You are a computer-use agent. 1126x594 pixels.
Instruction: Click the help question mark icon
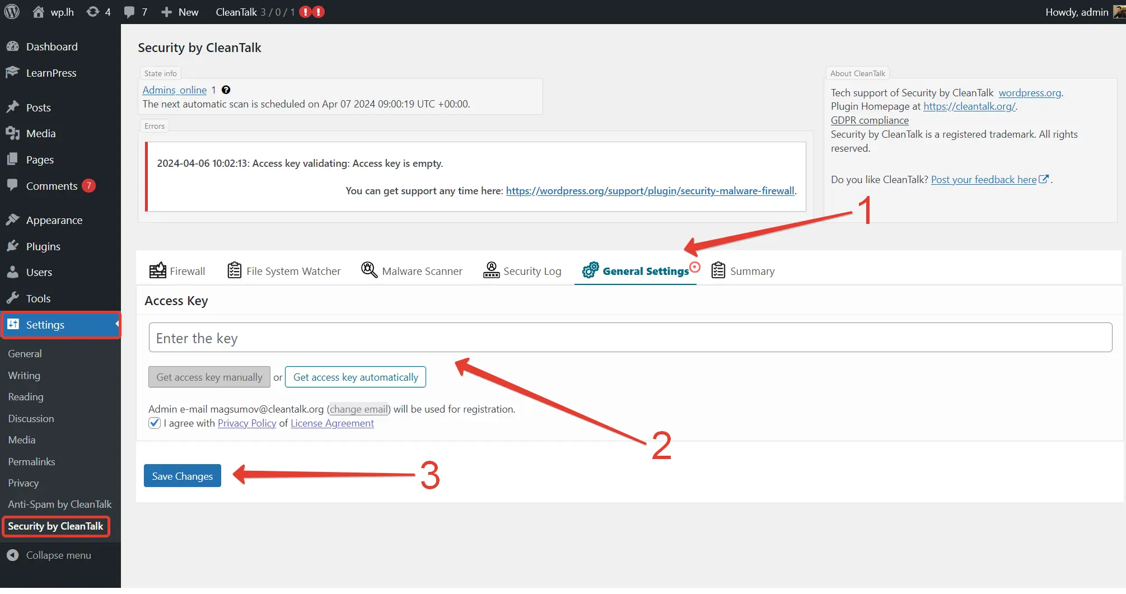coord(226,90)
